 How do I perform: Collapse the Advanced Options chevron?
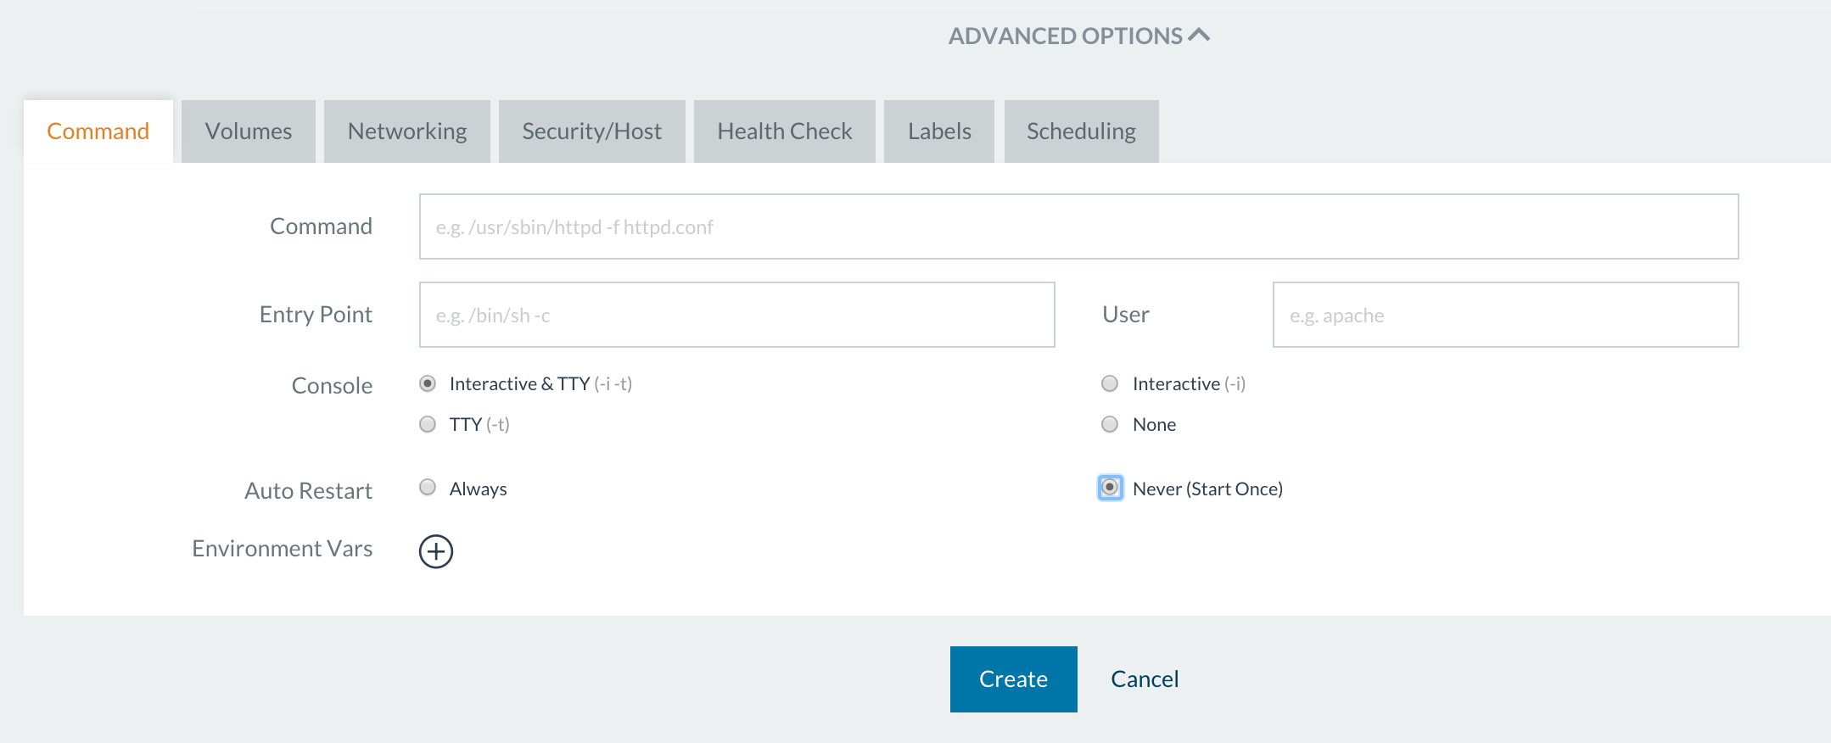coord(1198,36)
